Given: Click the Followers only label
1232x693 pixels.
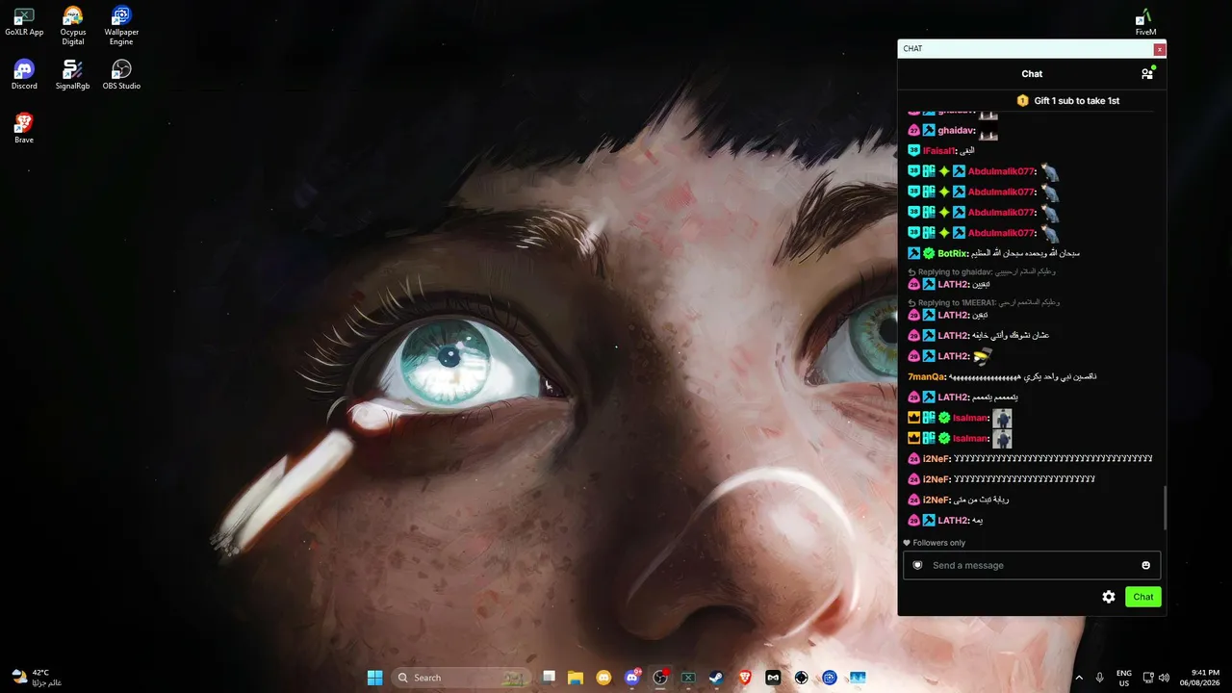Looking at the screenshot, I should [934, 543].
